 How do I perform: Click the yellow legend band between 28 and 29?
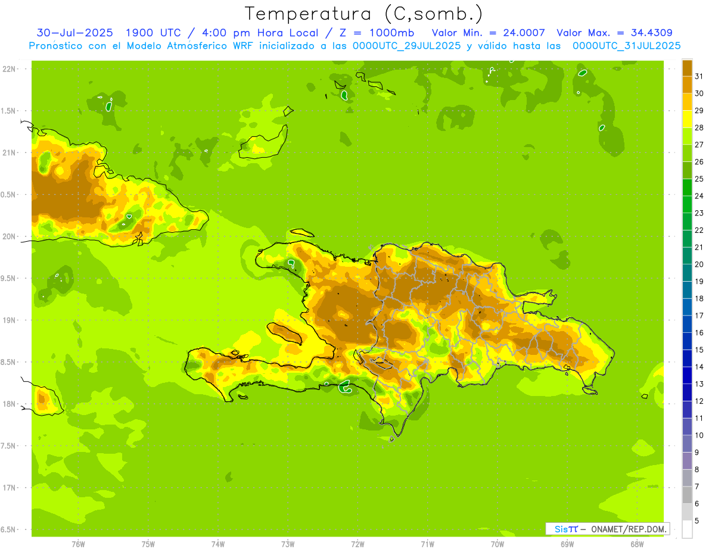687,118
